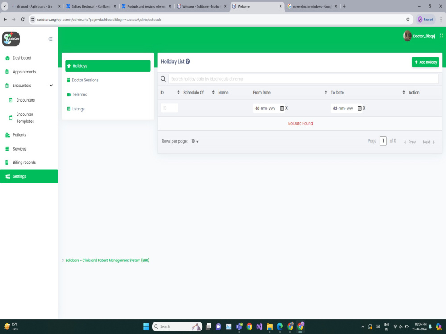View site information icon in address bar
This screenshot has height=334, width=446.
click(x=33, y=20)
